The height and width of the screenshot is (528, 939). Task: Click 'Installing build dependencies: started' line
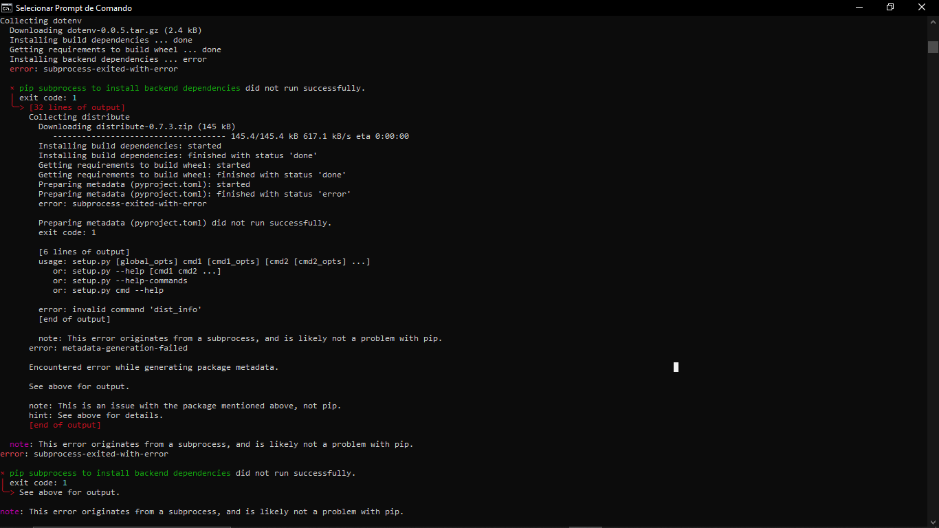130,146
